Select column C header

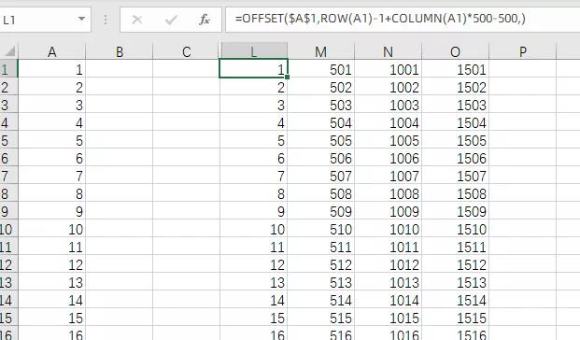tap(187, 51)
